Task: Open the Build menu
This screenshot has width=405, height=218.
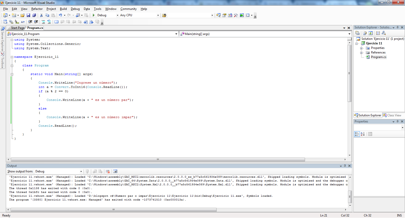Action: pyautogui.click(x=63, y=9)
